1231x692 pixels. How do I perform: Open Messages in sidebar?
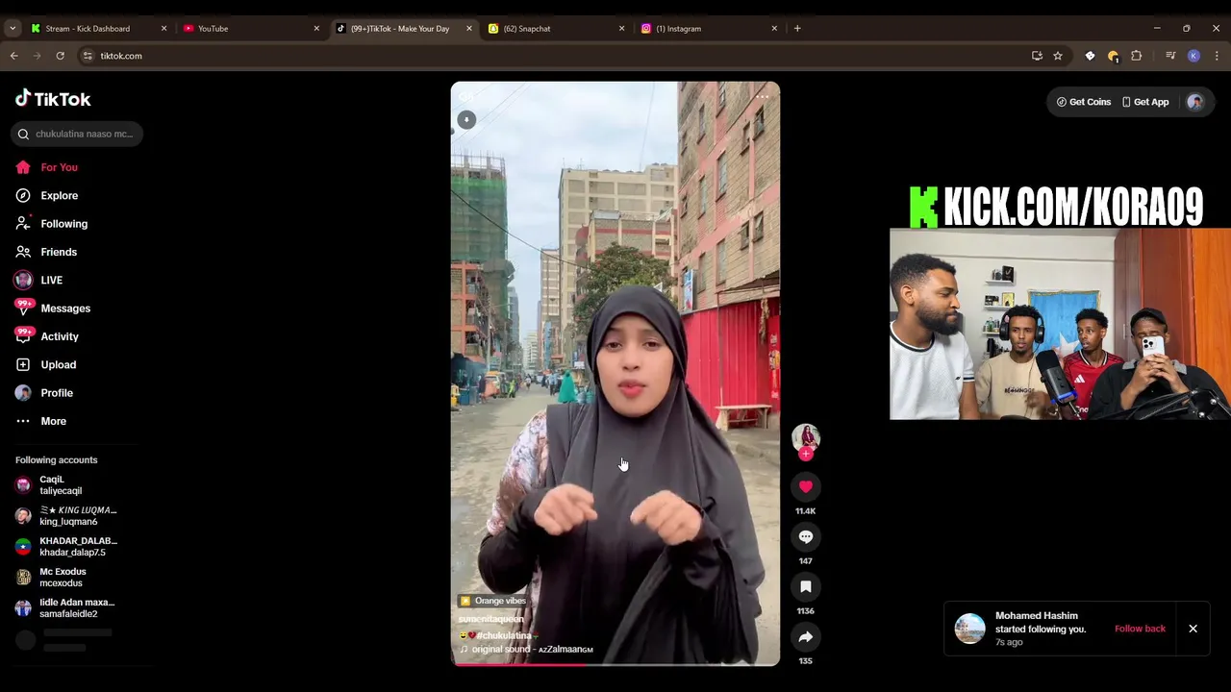[52, 309]
